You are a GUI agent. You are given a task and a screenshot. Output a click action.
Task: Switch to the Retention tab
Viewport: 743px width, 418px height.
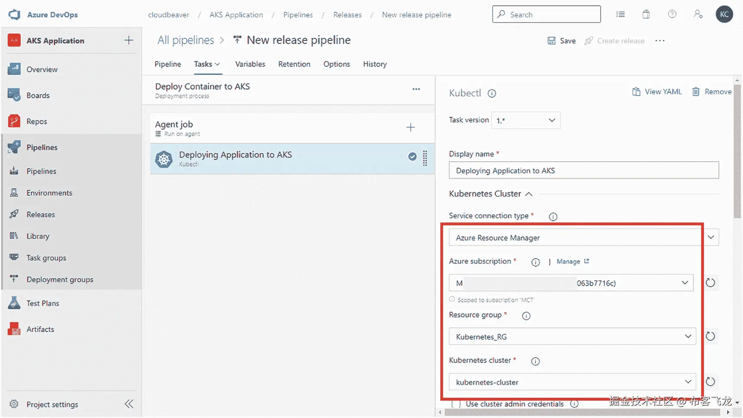(294, 64)
